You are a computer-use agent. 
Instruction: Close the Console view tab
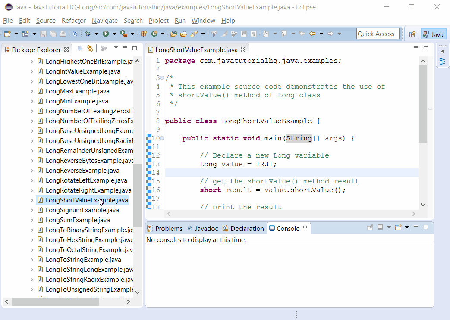[x=305, y=228]
